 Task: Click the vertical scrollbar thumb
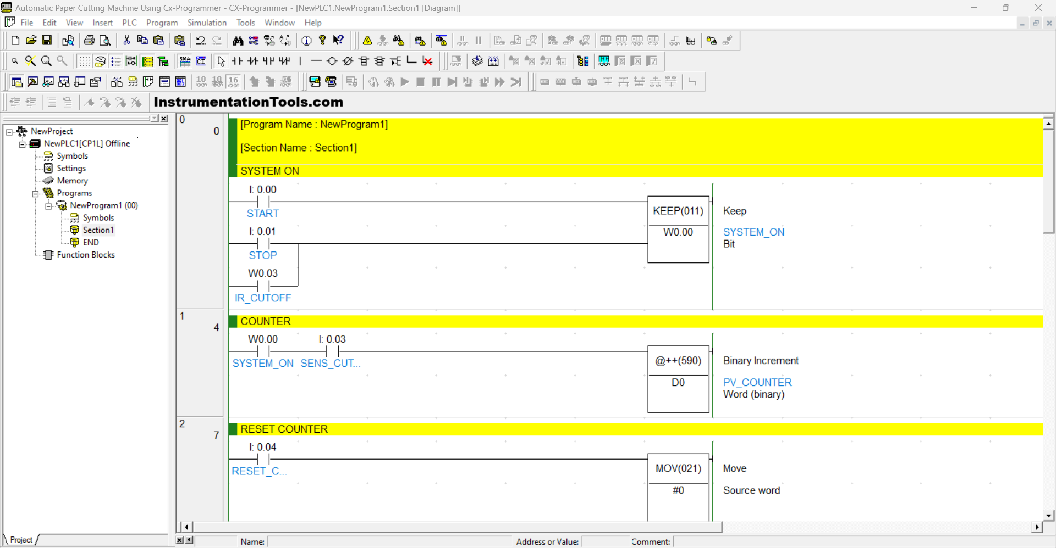pyautogui.click(x=1048, y=182)
